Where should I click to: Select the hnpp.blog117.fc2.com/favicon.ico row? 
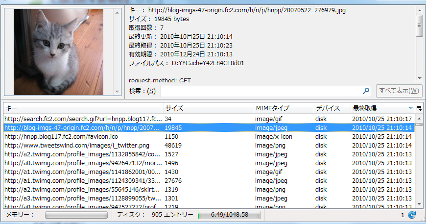[209, 136]
